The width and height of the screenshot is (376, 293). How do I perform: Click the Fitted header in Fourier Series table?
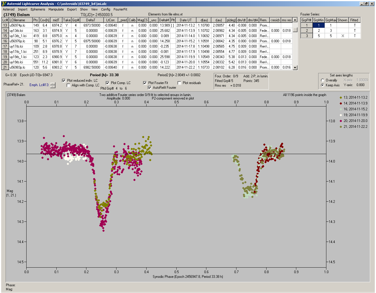(x=354, y=20)
